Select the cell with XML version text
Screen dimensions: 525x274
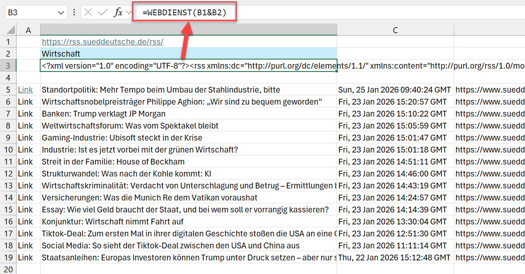tap(188, 66)
